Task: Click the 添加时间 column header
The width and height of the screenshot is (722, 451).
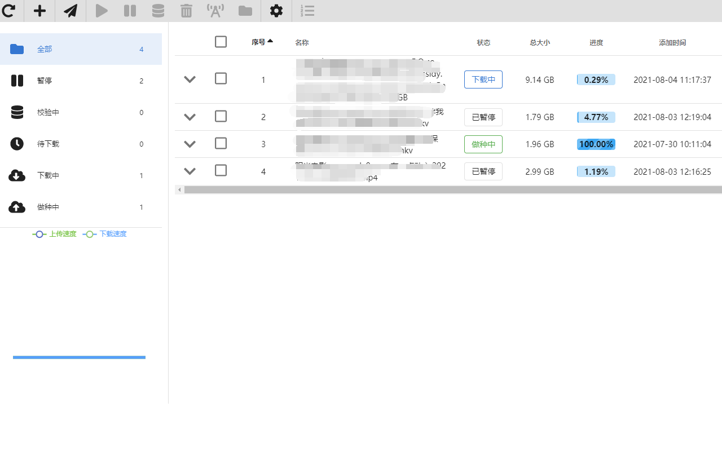Action: point(672,42)
